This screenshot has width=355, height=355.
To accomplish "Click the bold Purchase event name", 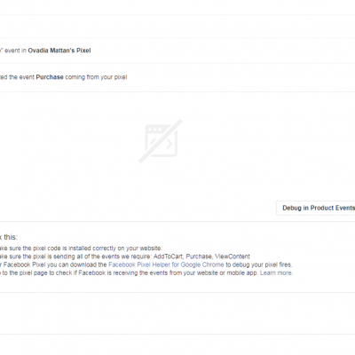I will [50, 77].
